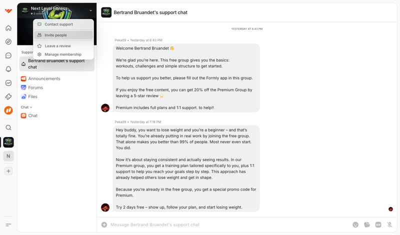
Task: Go to the Forums channel
Action: click(x=35, y=87)
